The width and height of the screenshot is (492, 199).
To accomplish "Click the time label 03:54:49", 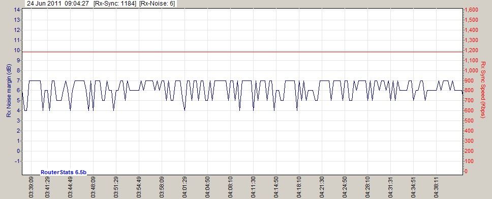I will 139,187.
